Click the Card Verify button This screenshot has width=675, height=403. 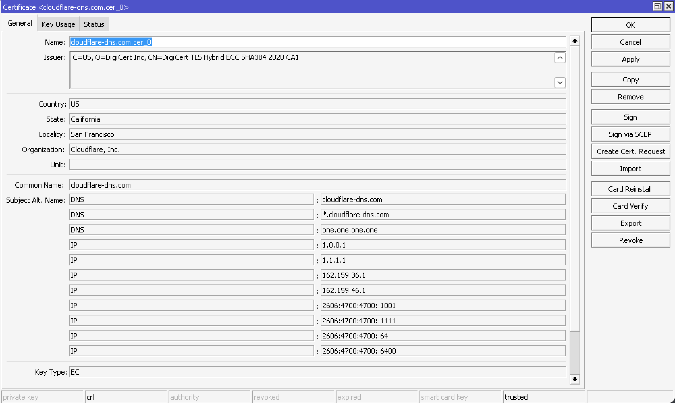click(x=630, y=206)
